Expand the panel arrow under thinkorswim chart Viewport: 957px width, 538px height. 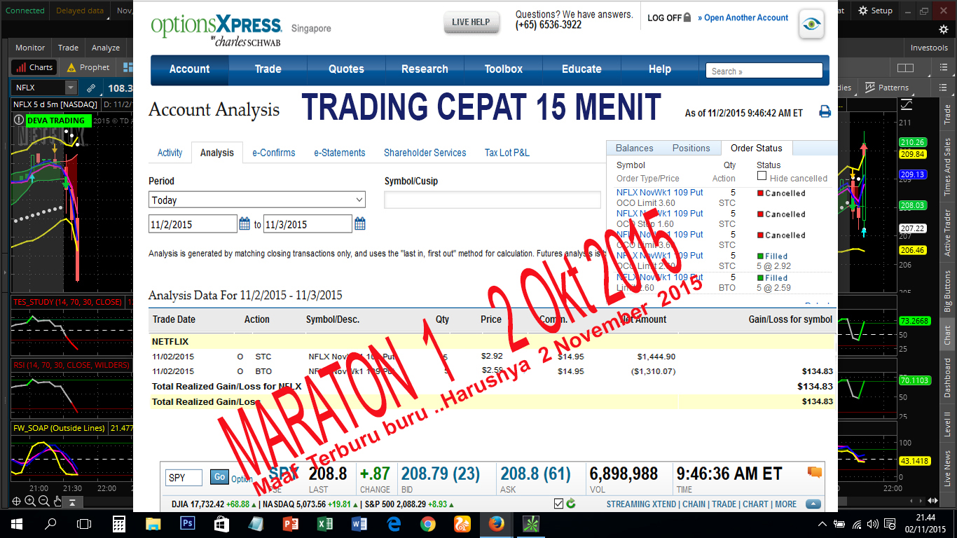coord(72,502)
